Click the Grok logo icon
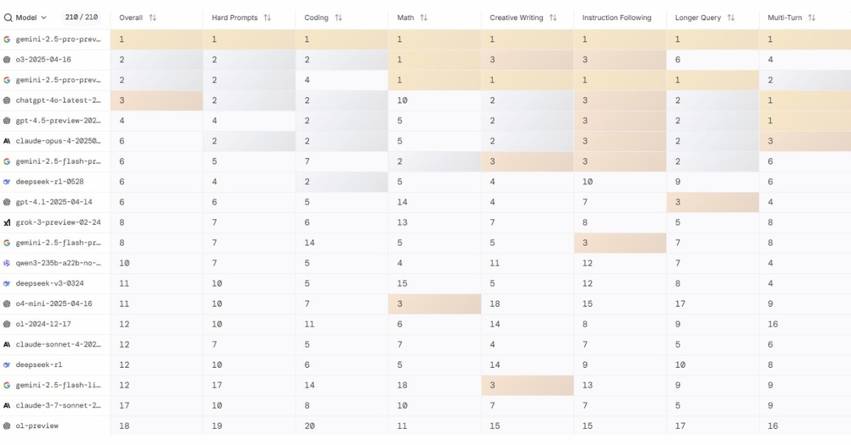 (x=7, y=222)
